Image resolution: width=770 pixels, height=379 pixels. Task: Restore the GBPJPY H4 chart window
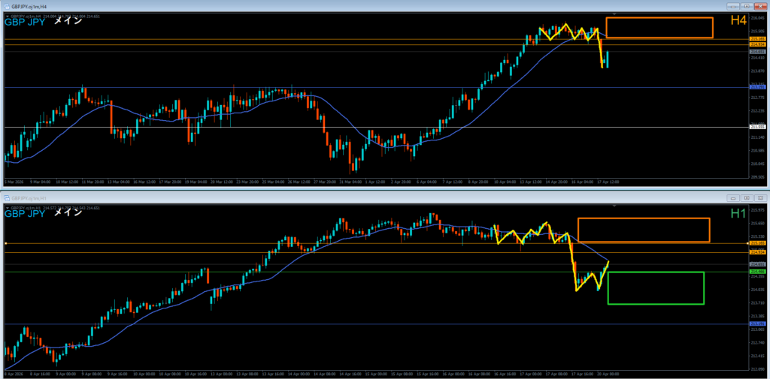coord(747,6)
